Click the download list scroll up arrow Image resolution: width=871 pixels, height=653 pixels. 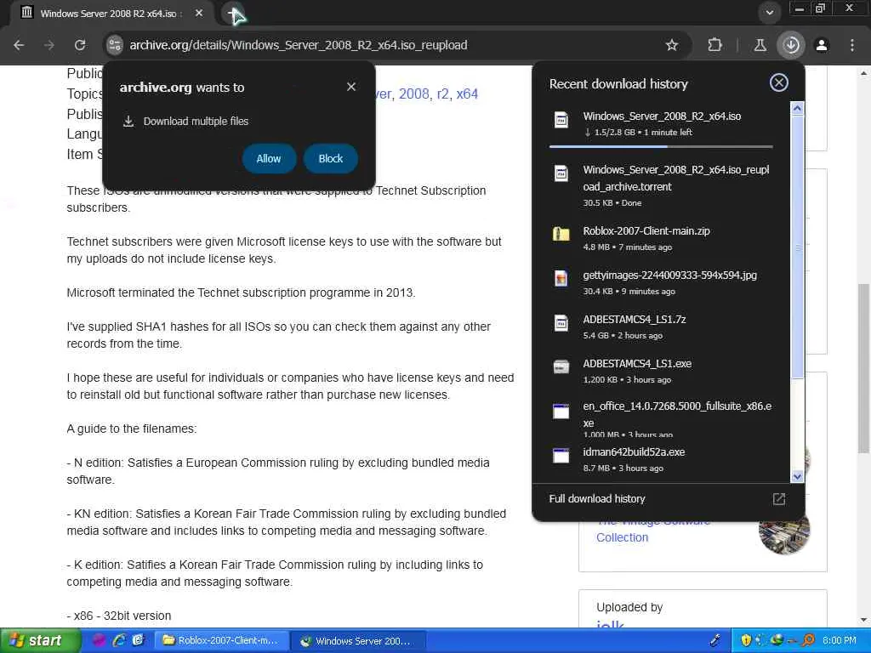click(x=797, y=108)
